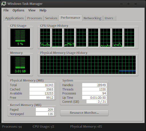Switch to the Processes tab
This screenshot has height=131, width=146.
tap(34, 18)
